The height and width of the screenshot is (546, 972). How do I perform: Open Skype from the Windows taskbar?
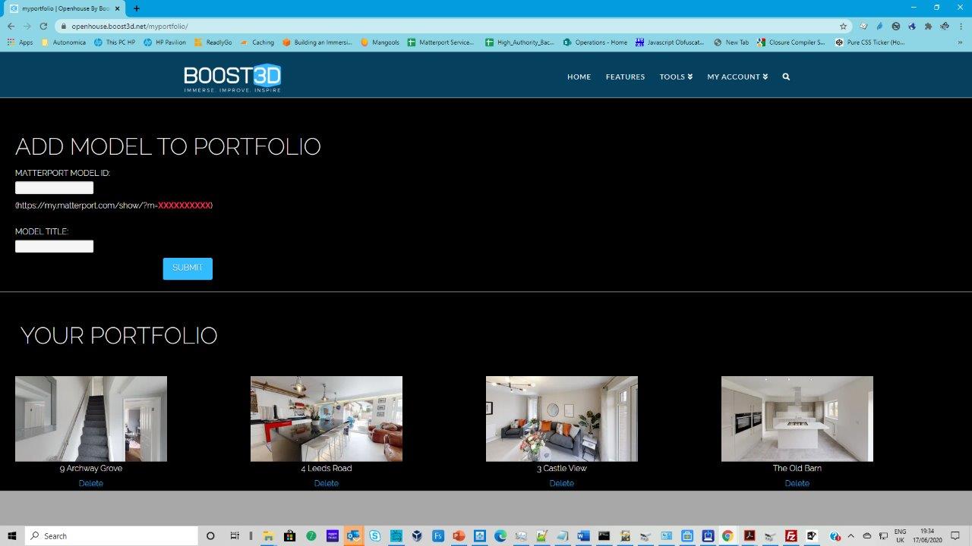coord(374,535)
